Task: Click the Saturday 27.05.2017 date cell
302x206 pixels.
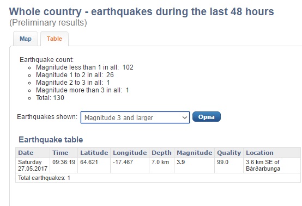Action: [33, 165]
